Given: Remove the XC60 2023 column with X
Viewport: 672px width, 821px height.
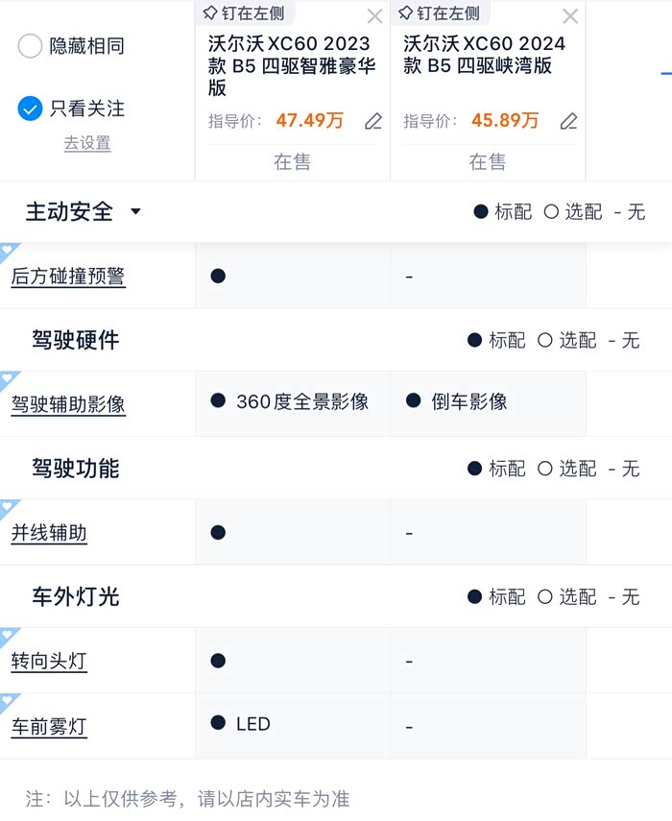Looking at the screenshot, I should pyautogui.click(x=374, y=16).
